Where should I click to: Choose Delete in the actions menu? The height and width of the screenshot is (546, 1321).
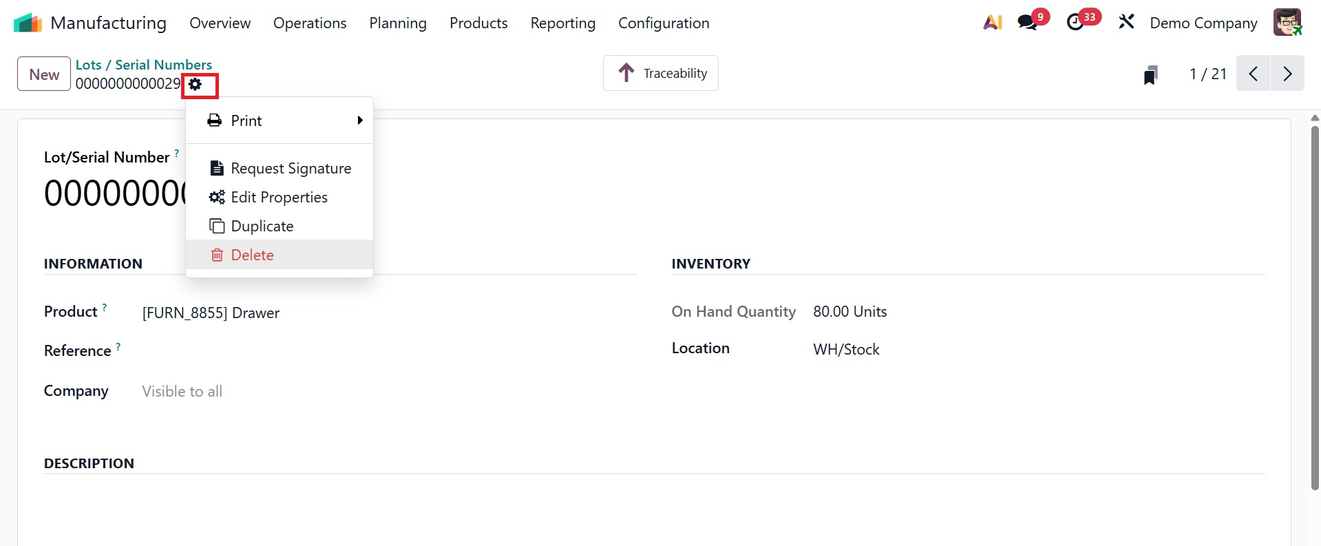252,255
